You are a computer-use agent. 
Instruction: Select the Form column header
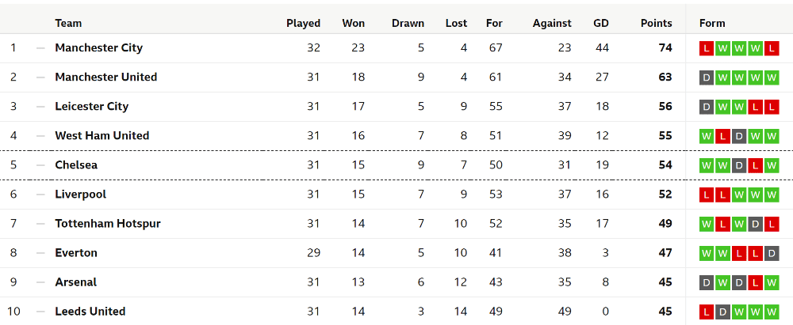712,23
